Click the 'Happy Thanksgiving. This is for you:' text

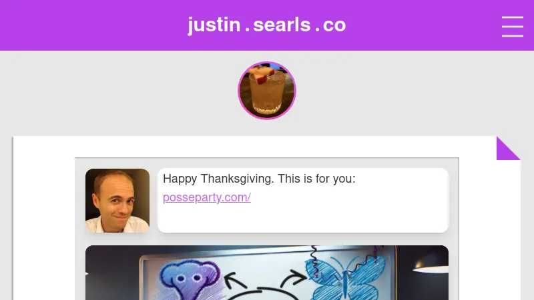(x=259, y=179)
